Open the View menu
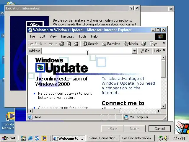This screenshot has height=142, width=189. pyautogui.click(x=53, y=36)
